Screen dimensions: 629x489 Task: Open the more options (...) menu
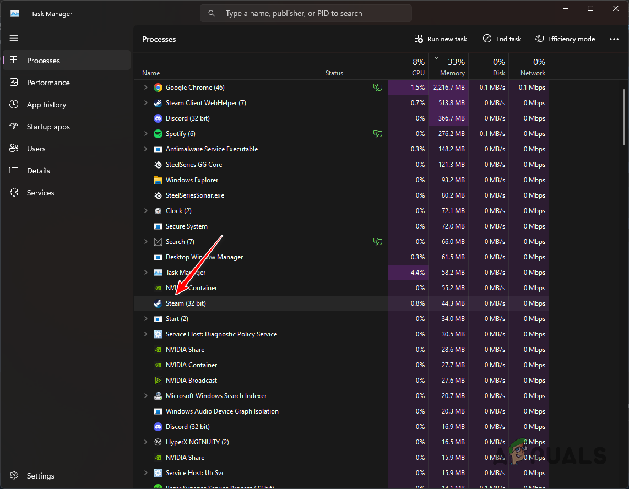click(x=614, y=39)
